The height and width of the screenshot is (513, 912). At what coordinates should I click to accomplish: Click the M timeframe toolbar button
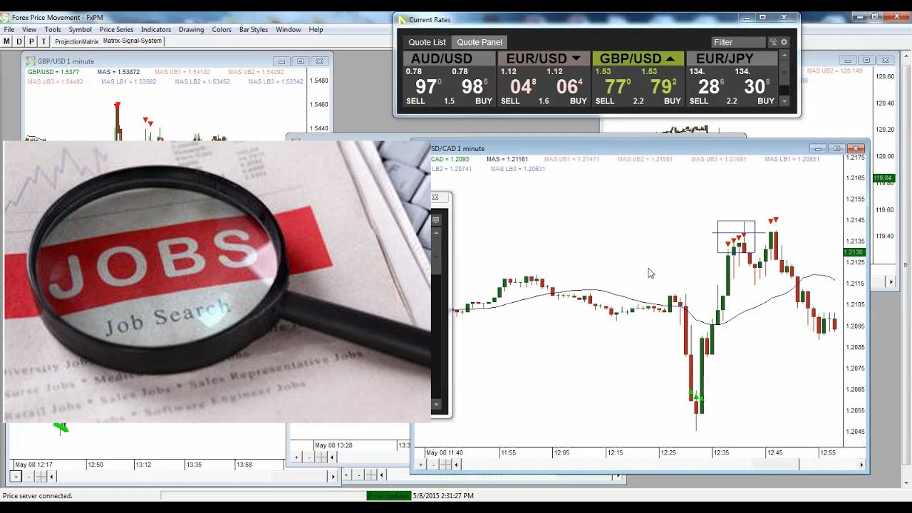[x=7, y=41]
